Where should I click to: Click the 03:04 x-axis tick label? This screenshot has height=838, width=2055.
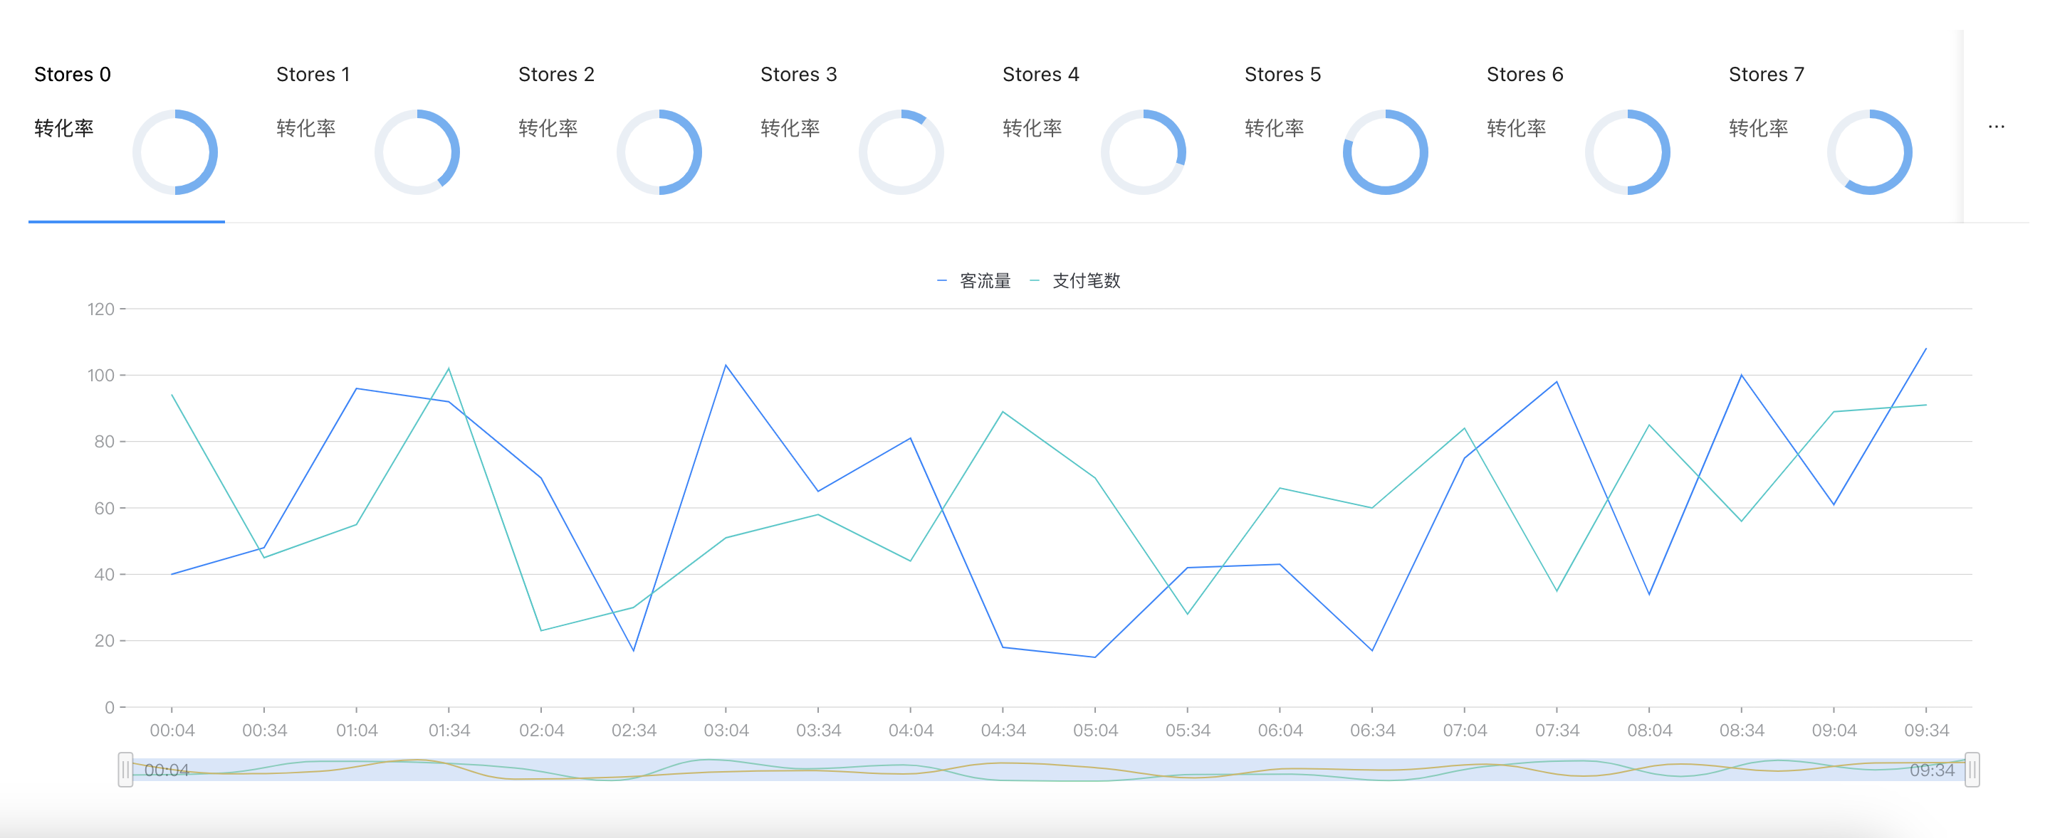[x=726, y=731]
